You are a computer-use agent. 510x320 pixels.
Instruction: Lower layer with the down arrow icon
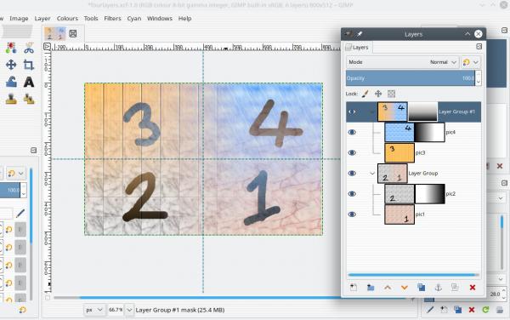click(405, 288)
